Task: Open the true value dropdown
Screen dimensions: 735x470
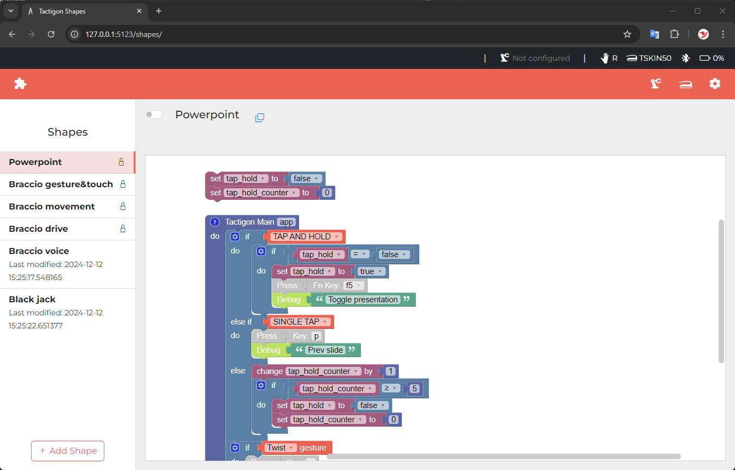Action: pyautogui.click(x=372, y=271)
